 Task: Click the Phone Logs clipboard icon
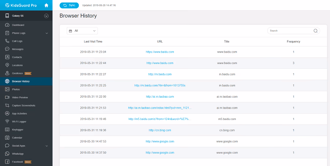tap(7, 33)
